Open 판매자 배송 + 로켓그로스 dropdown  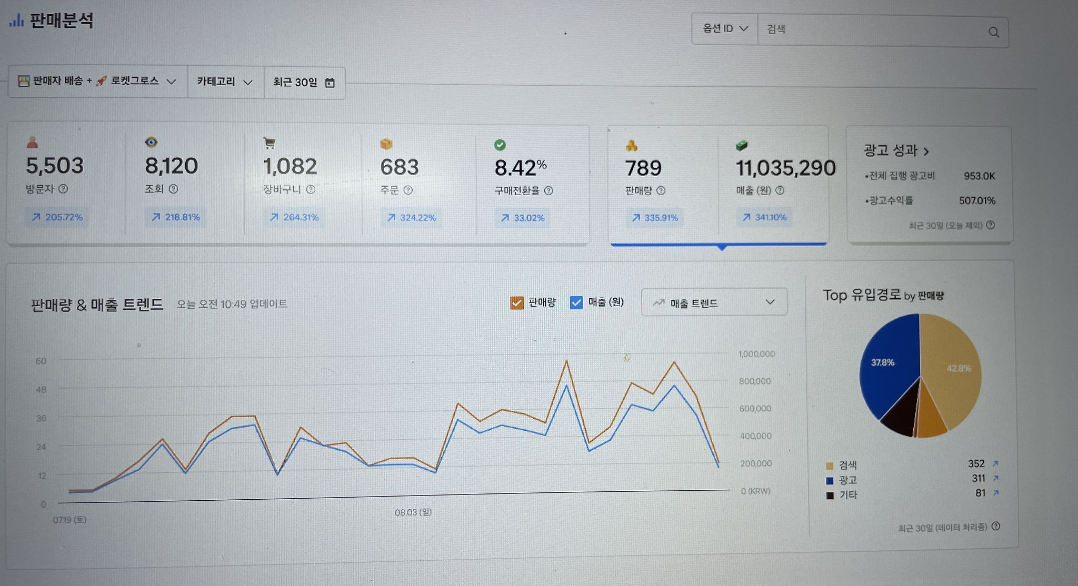pos(98,82)
